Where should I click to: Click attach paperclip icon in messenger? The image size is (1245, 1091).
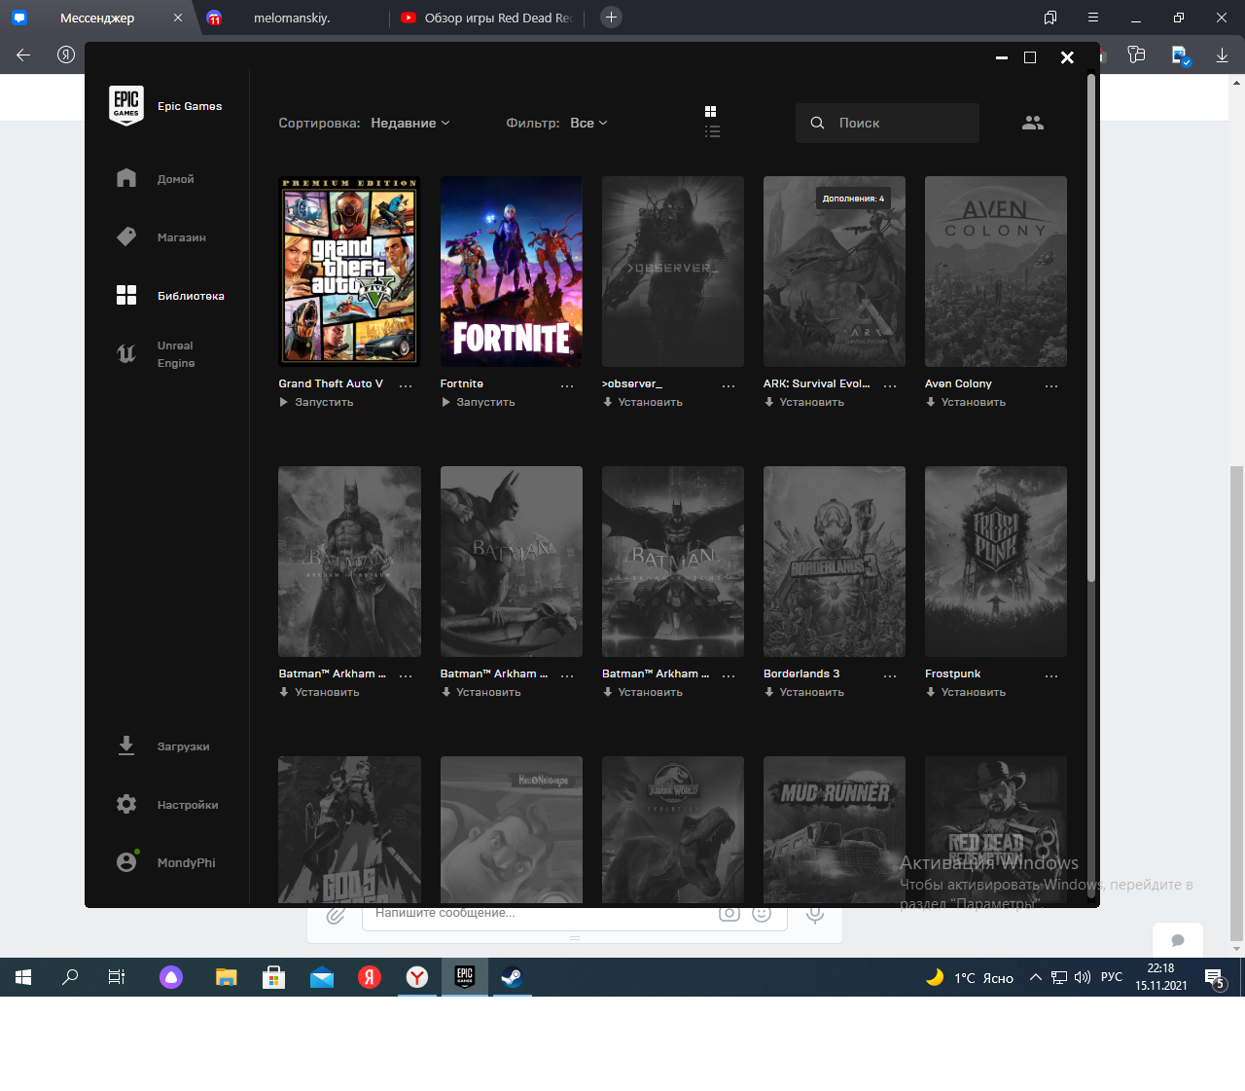pos(336,915)
